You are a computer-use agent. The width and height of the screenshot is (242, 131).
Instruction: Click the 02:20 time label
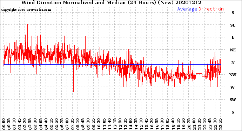tap(25, 124)
